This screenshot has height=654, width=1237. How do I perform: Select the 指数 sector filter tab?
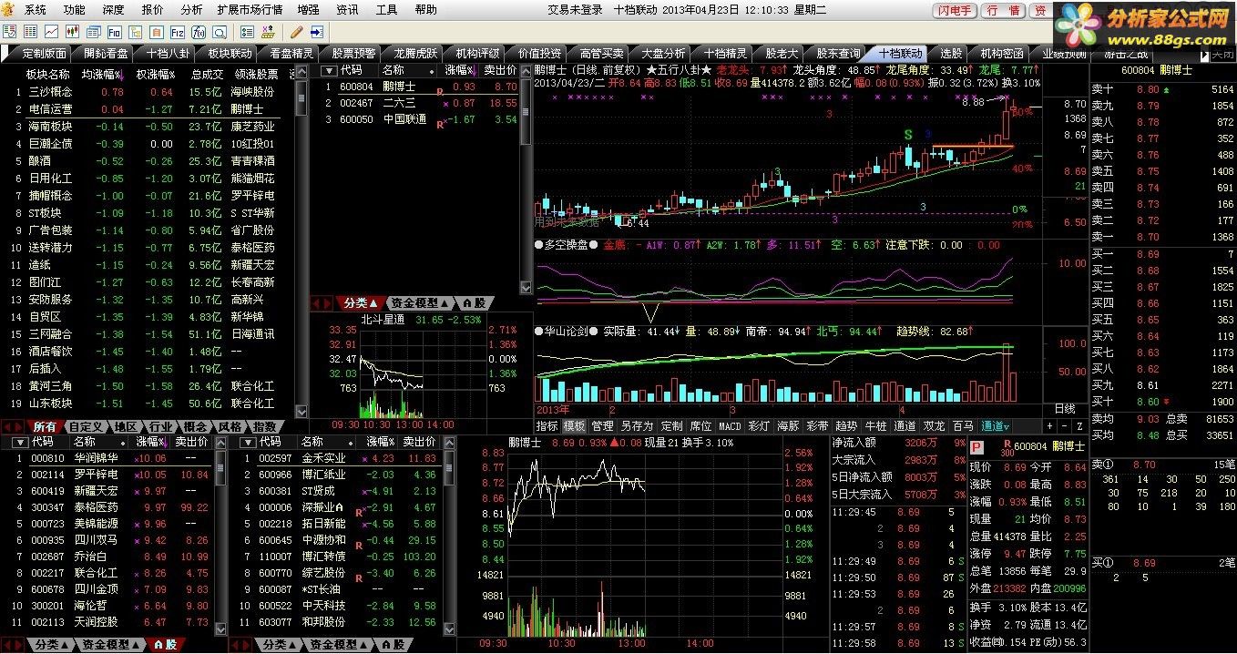coord(264,426)
